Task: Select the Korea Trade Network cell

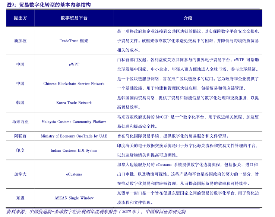Action: click(74, 103)
